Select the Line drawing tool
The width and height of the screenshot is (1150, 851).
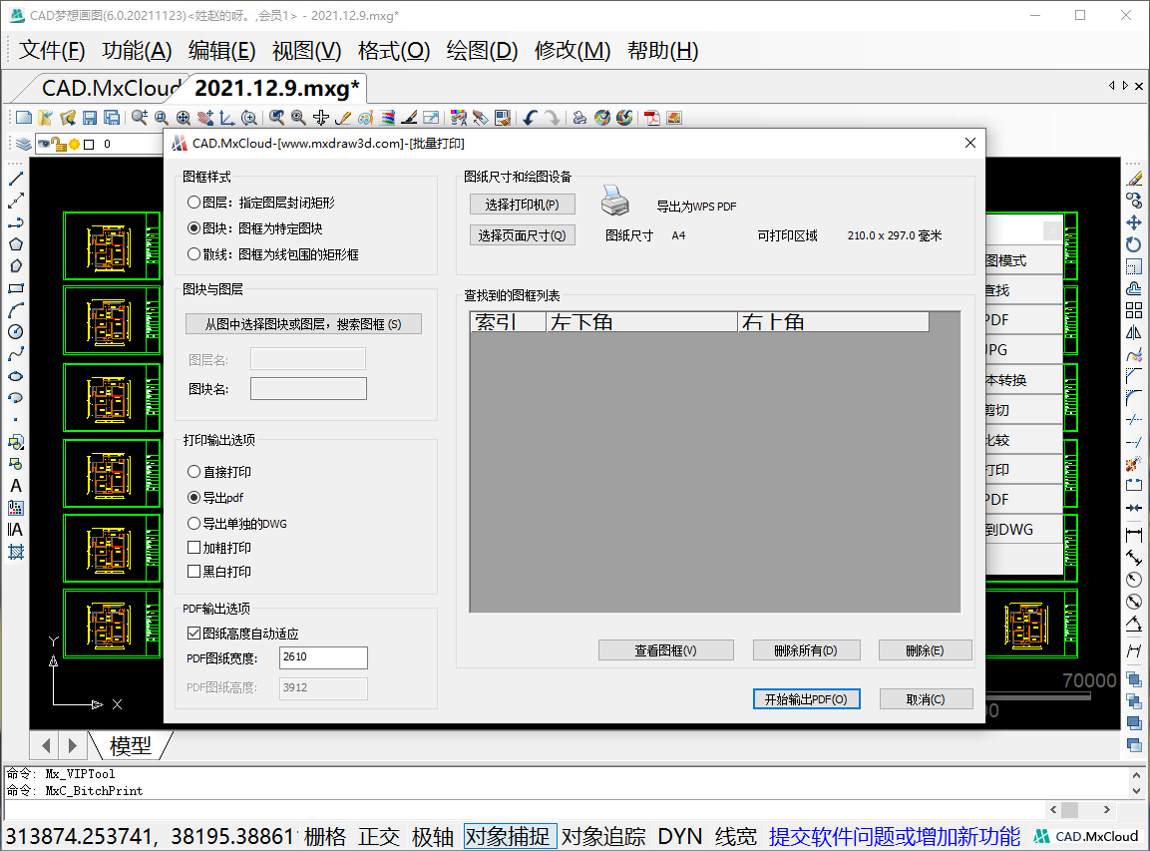[15, 179]
